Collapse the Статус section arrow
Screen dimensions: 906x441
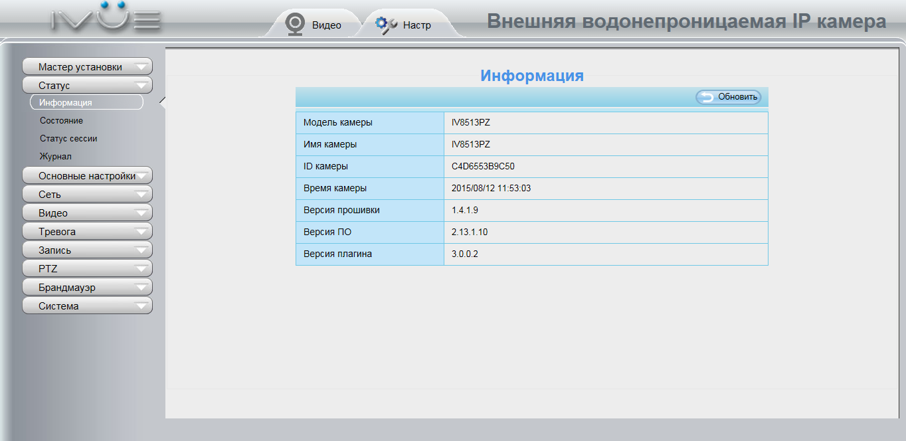pos(141,86)
